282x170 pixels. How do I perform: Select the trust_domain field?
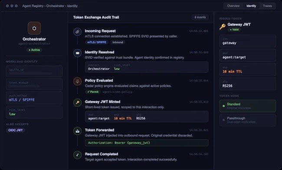click(34, 84)
